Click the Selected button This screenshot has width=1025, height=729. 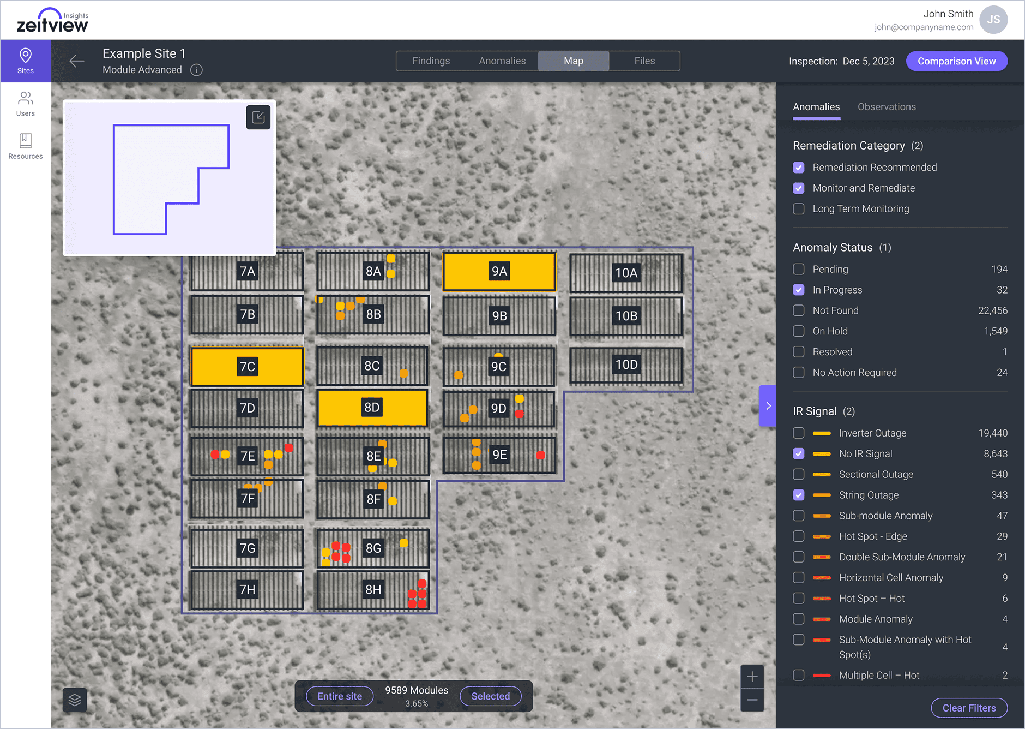point(490,696)
